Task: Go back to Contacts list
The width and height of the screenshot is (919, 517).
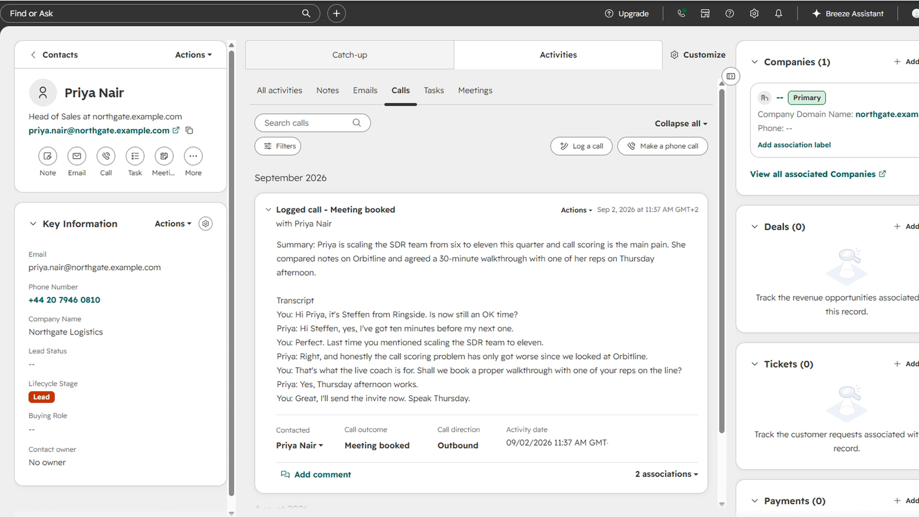Action: coord(54,55)
